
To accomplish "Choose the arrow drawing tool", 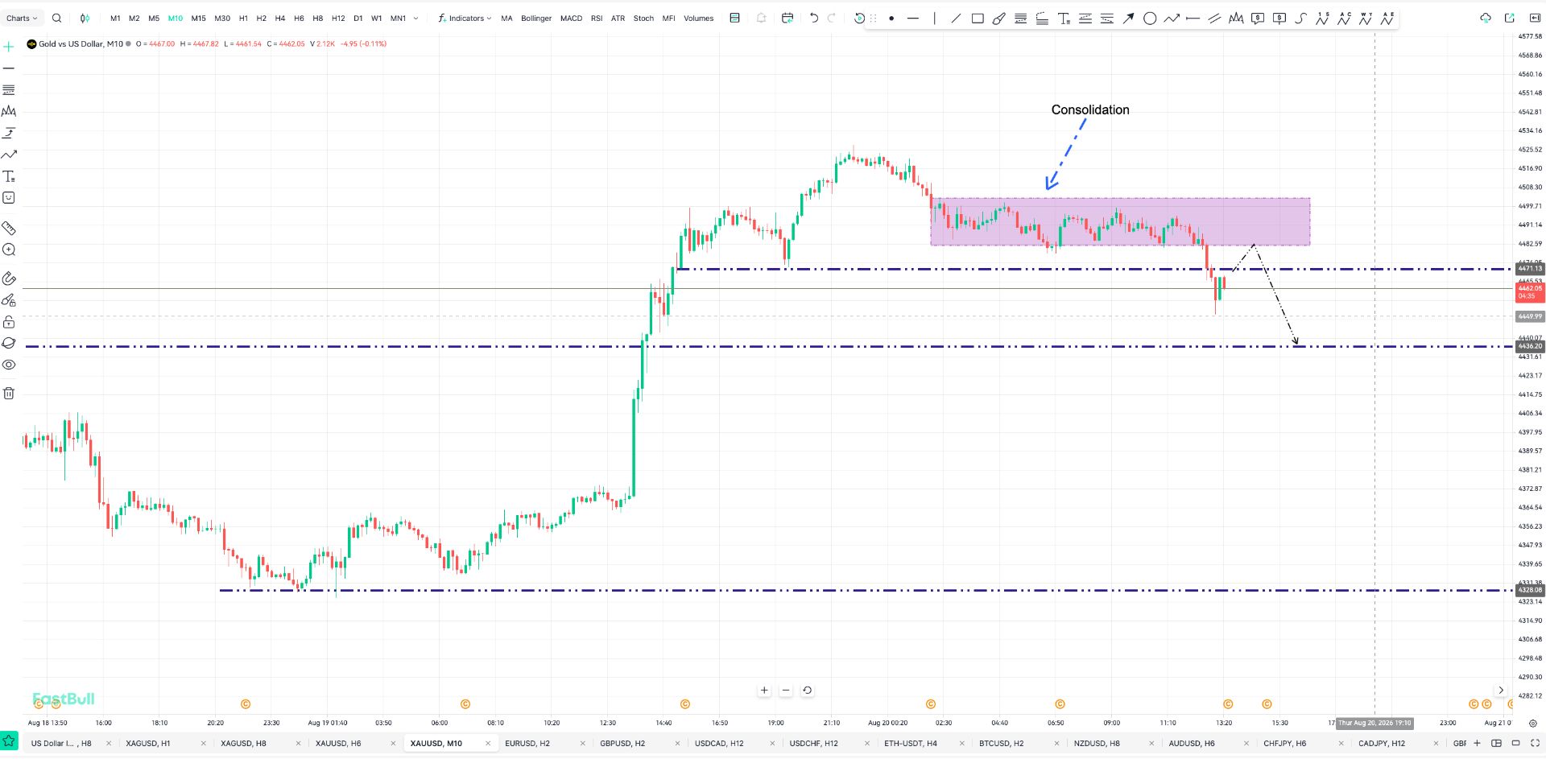I will click(x=1128, y=19).
